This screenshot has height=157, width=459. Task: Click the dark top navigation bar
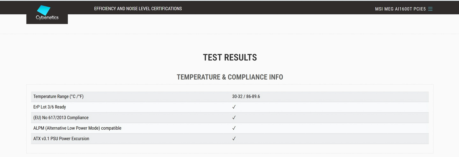tap(229, 8)
